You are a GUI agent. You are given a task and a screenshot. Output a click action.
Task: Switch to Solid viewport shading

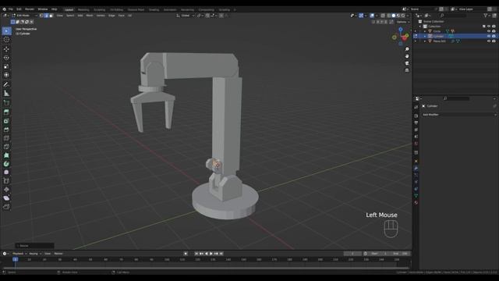[393, 16]
